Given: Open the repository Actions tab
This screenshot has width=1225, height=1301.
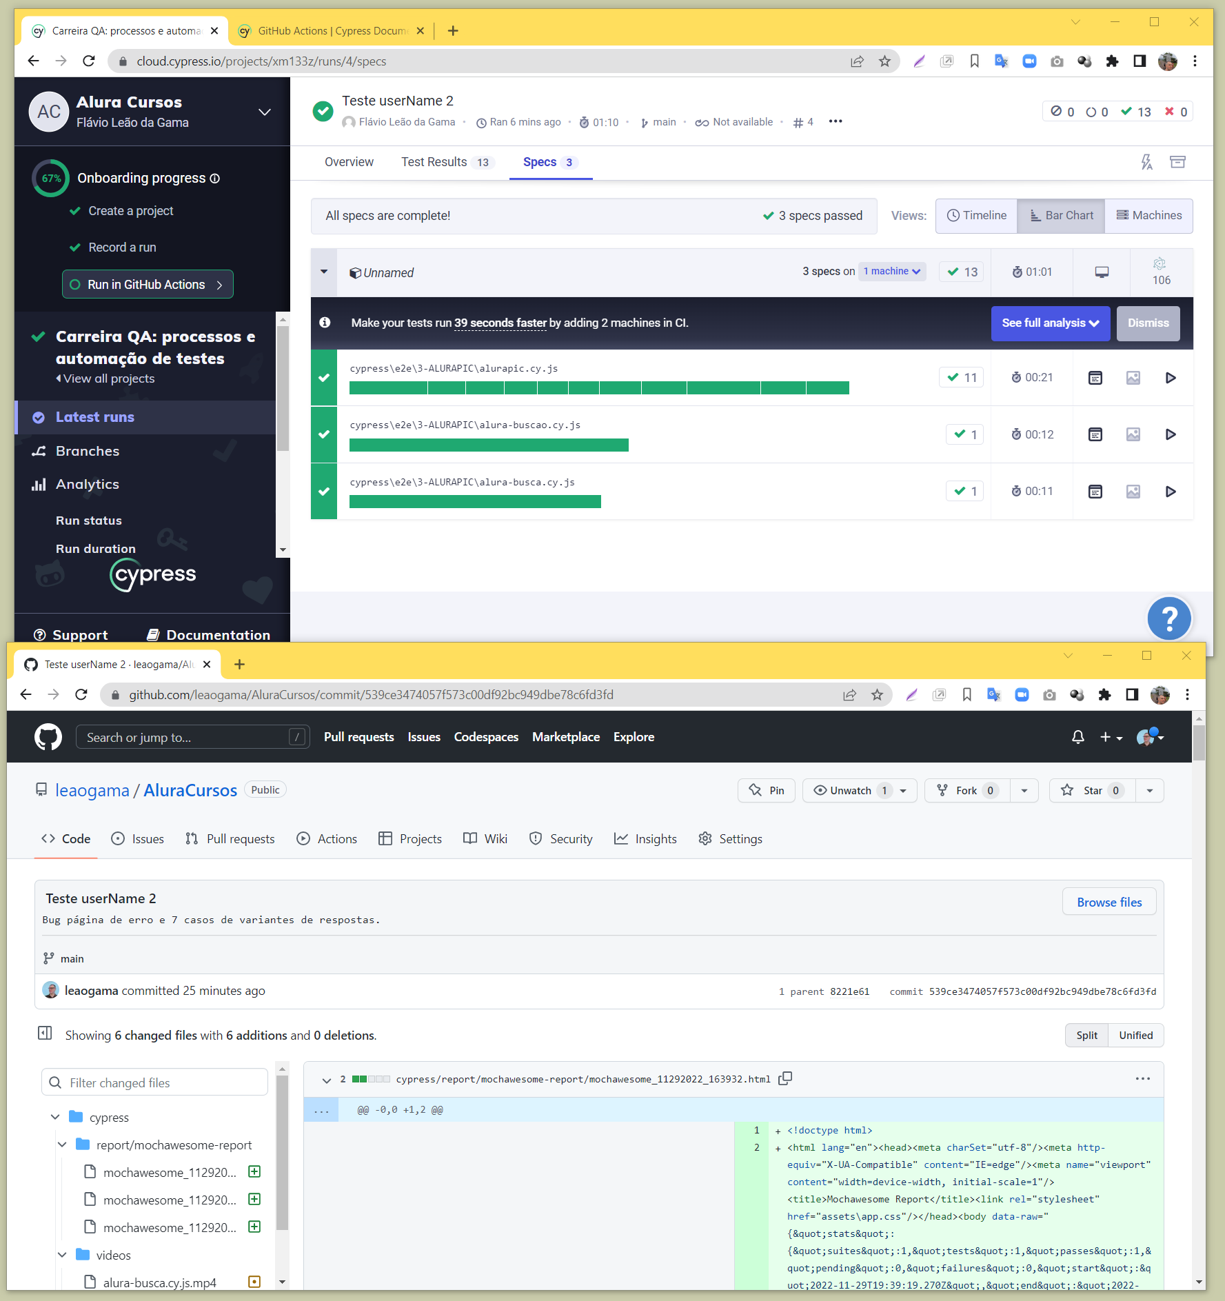Looking at the screenshot, I should [327, 839].
